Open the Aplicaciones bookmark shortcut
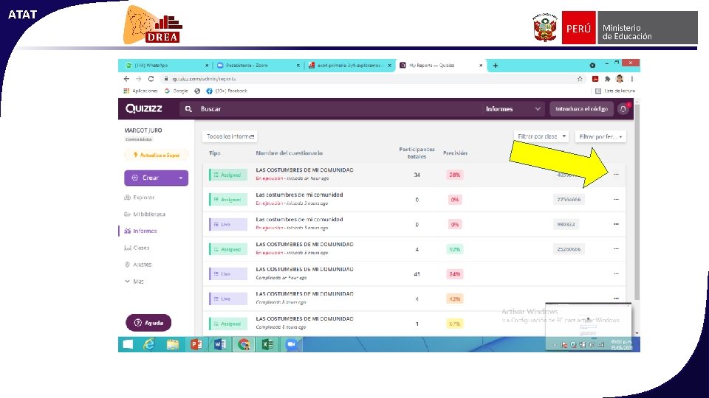709x398 pixels. tap(140, 91)
